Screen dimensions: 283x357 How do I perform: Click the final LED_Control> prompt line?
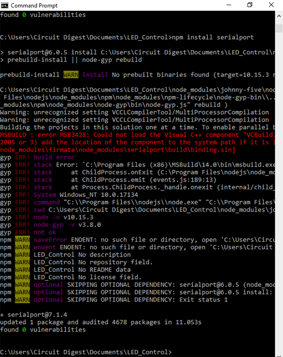pos(86,352)
